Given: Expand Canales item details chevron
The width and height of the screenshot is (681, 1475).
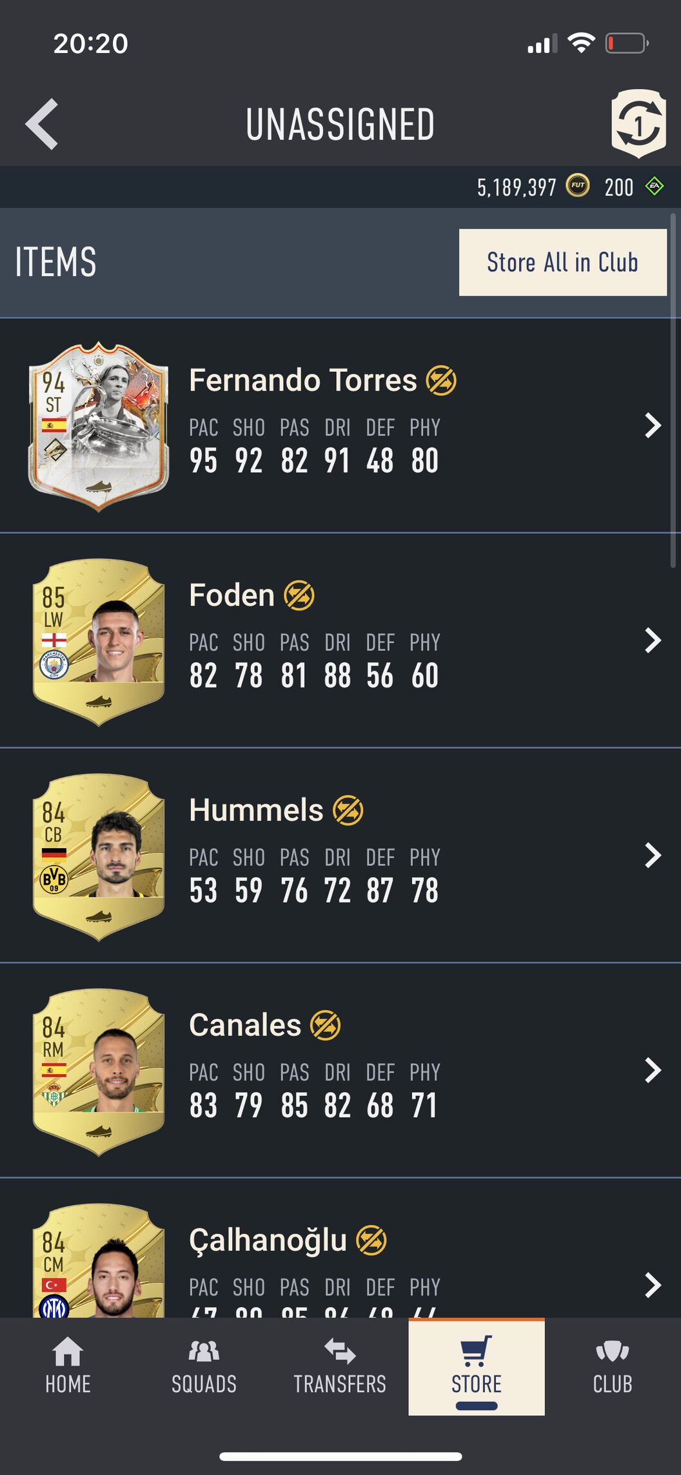Looking at the screenshot, I should [653, 1070].
